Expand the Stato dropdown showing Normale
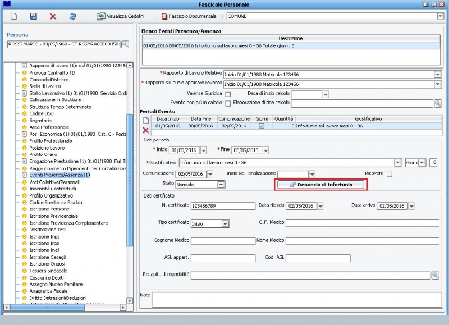Screen dimensions: 449x325 [x=221, y=184]
